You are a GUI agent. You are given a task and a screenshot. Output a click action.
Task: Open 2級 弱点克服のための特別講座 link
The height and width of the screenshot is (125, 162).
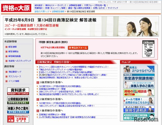[60, 103]
